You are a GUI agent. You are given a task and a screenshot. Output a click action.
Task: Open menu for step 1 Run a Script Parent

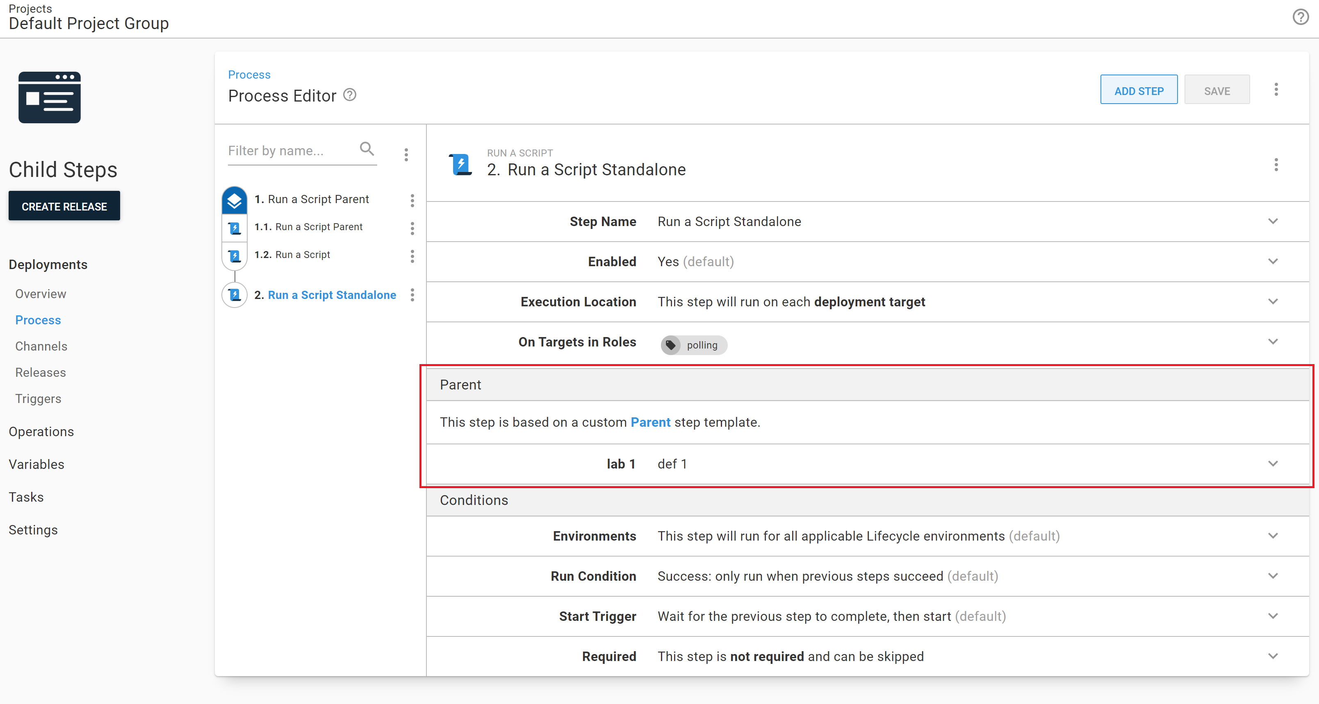tap(412, 200)
